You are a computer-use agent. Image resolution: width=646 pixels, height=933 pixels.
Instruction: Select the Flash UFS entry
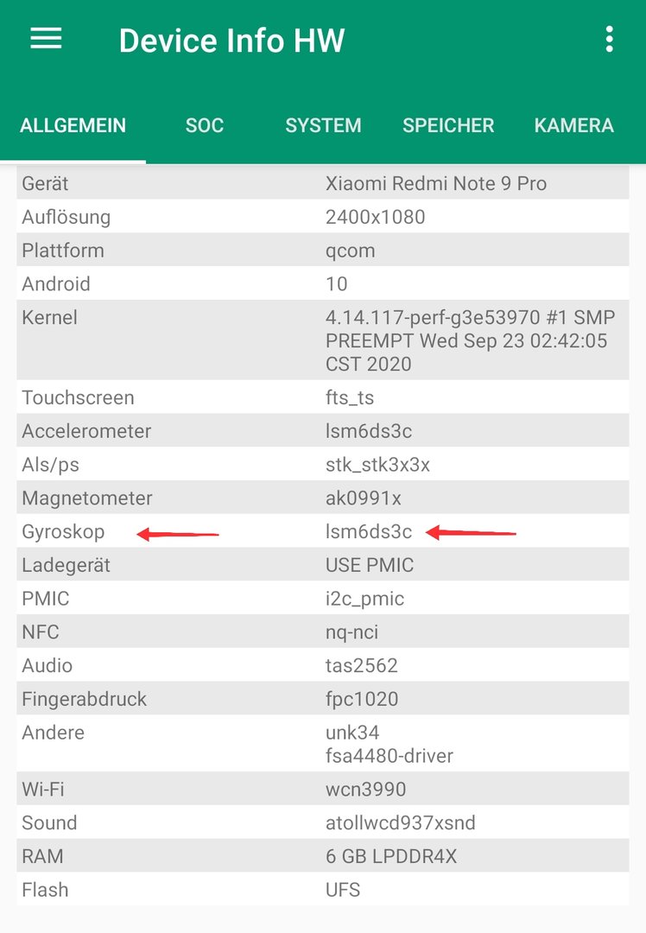322,890
